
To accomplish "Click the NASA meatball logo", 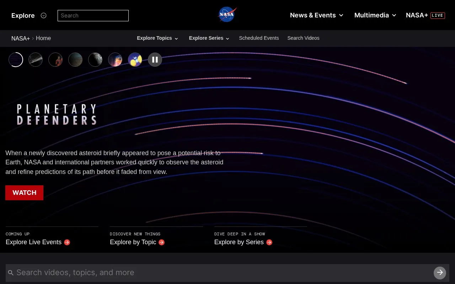I will 227,15.
